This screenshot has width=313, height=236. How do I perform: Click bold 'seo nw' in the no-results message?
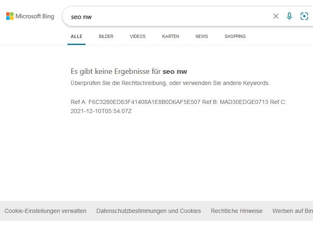pos(175,71)
